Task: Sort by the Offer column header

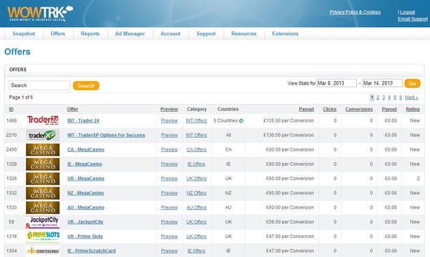Action: click(72, 109)
